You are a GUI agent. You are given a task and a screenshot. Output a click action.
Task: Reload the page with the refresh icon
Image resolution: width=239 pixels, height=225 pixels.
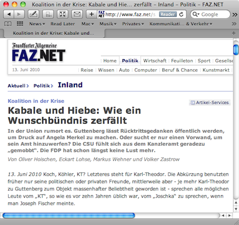[x=181, y=14]
